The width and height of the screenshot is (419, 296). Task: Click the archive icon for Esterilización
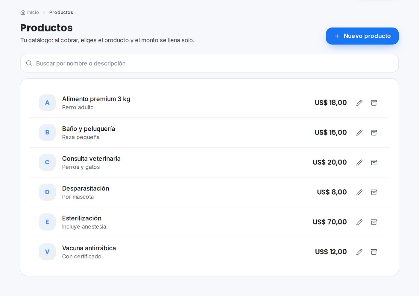[374, 222]
